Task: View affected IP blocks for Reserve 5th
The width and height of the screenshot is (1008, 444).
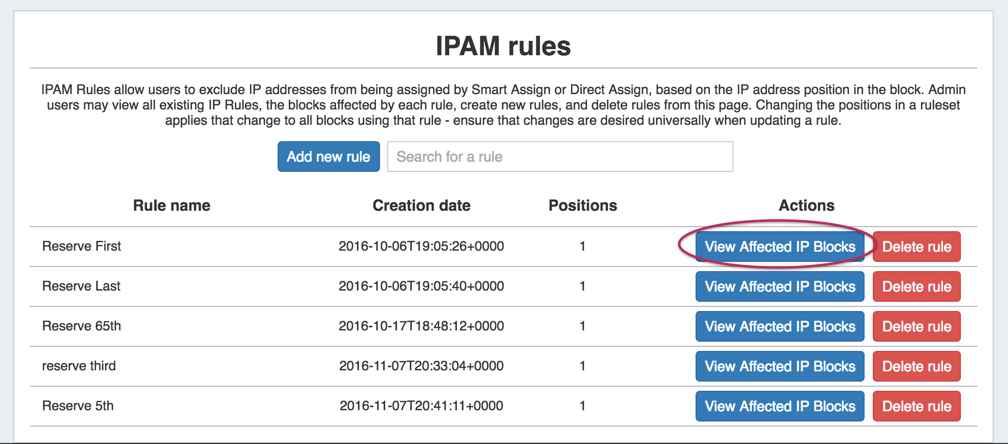Action: [780, 406]
